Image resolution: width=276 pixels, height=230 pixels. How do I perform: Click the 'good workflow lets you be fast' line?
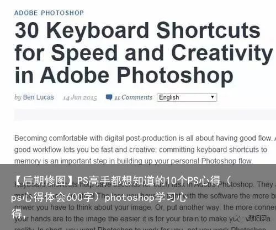pyautogui.click(x=141, y=150)
